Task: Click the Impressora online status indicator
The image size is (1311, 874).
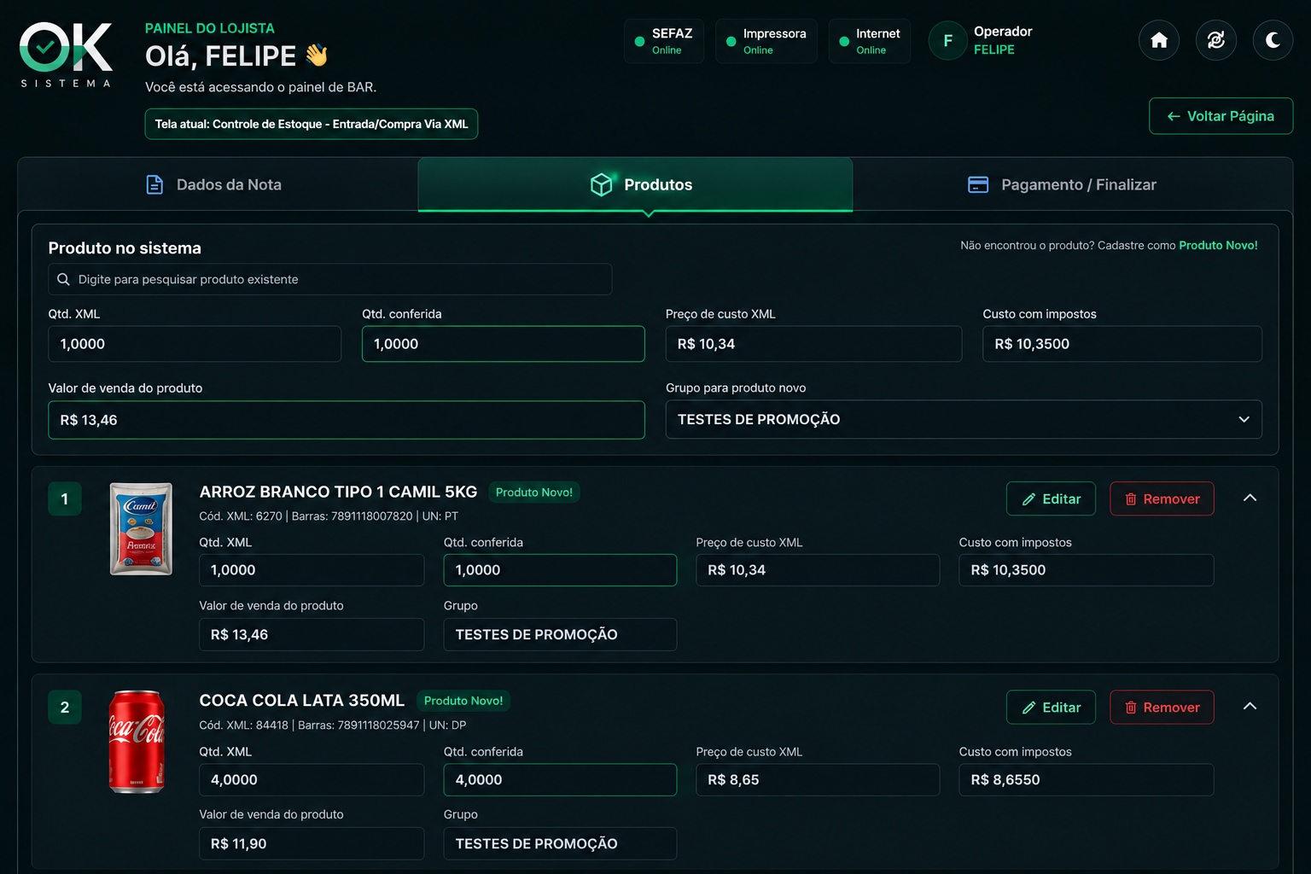Action: click(x=766, y=41)
